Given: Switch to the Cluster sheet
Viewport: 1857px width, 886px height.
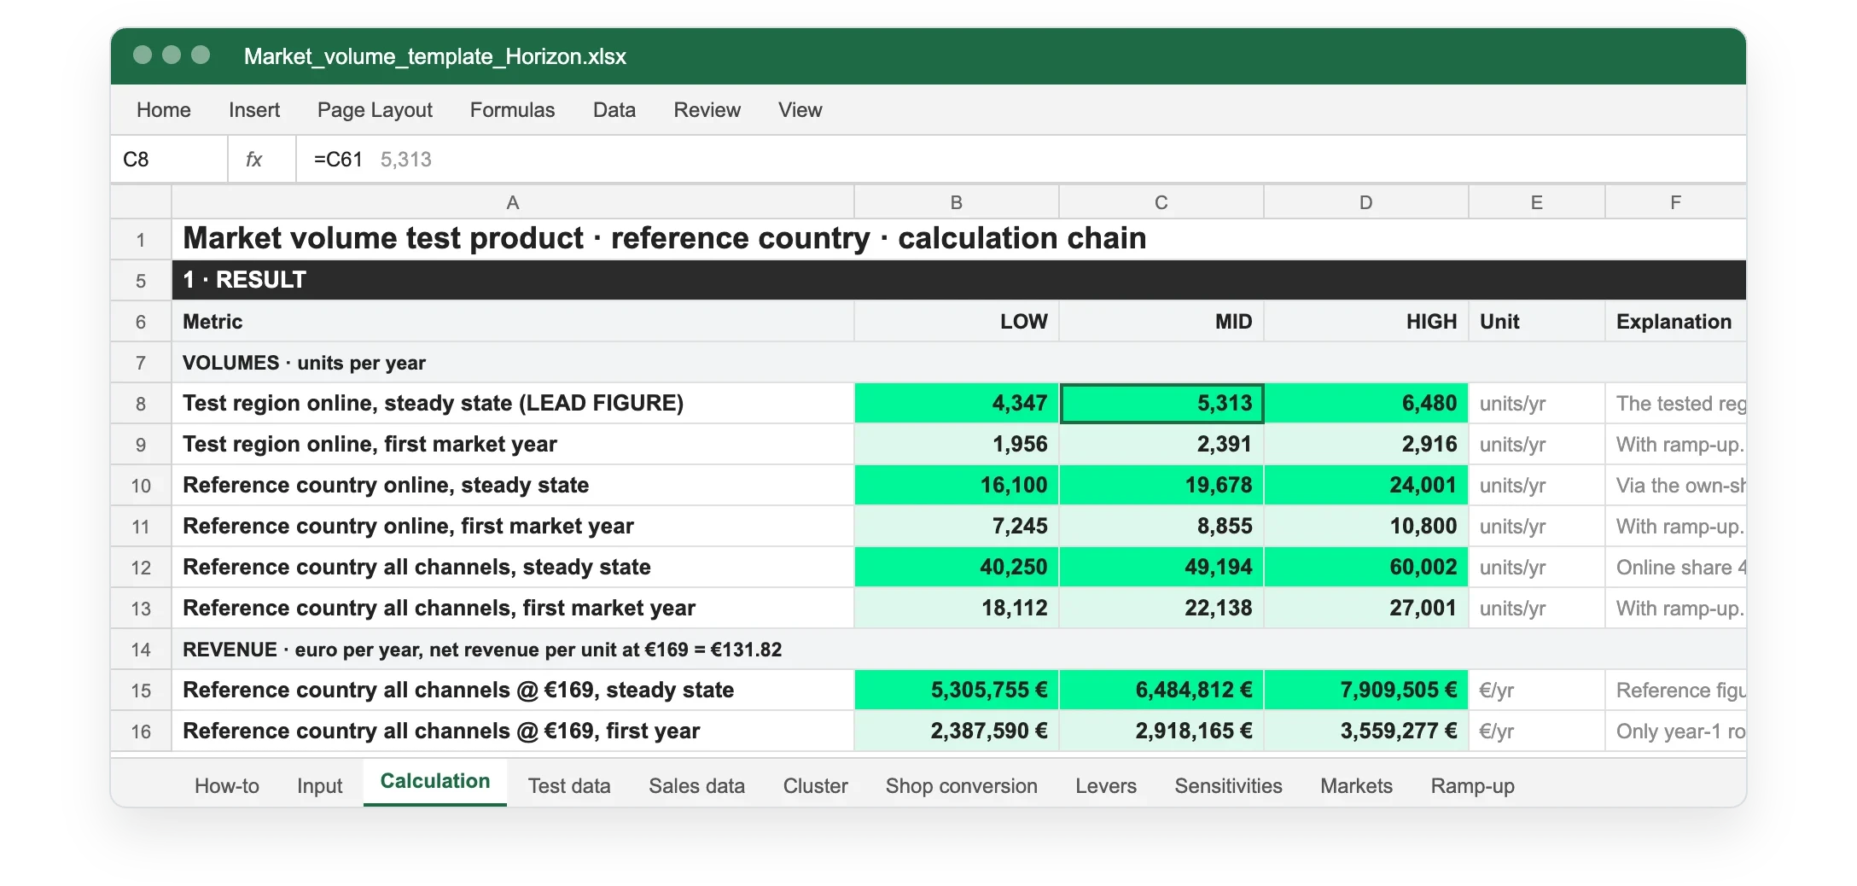Looking at the screenshot, I should (815, 786).
